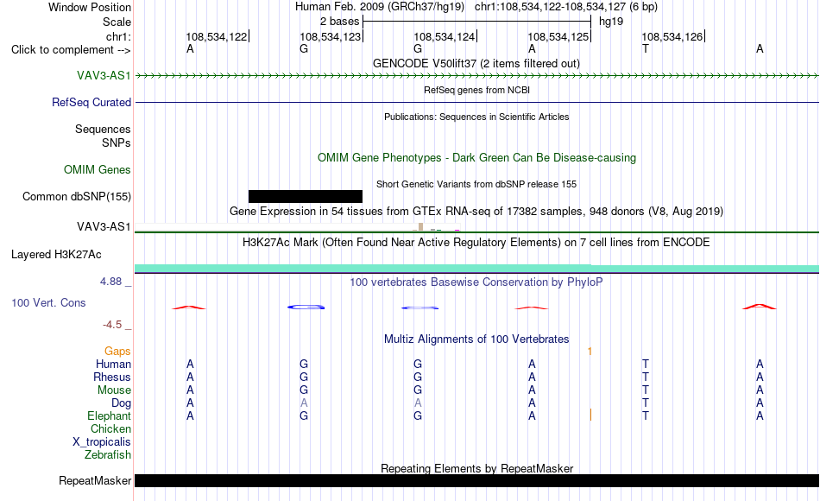The image size is (820, 501).
Task: Open the VAV3-AS1 GENCODE track label
Action: 104,75
